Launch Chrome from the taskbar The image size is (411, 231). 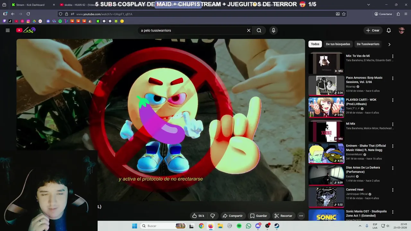pyautogui.click(x=201, y=226)
